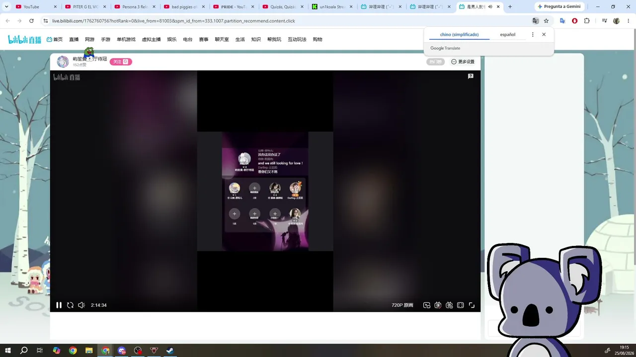This screenshot has width=636, height=357.
Task: Close the PITER G EL VIG tab
Action: (x=104, y=7)
